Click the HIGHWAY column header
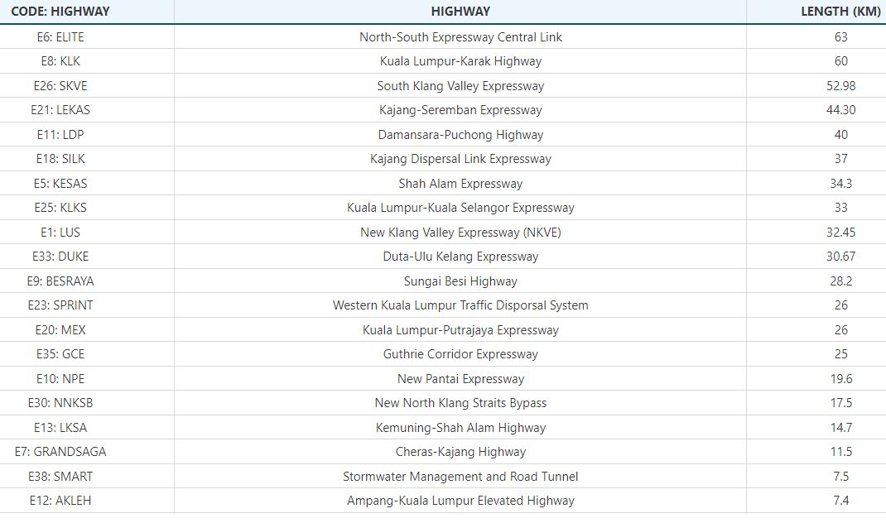Viewport: 886px width, 523px height. [x=460, y=12]
